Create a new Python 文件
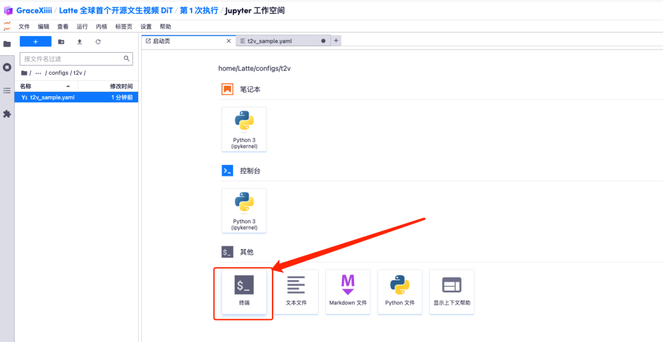This screenshot has width=663, height=342. coord(400,292)
